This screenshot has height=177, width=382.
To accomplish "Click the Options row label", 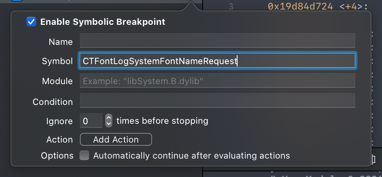I will pos(57,156).
